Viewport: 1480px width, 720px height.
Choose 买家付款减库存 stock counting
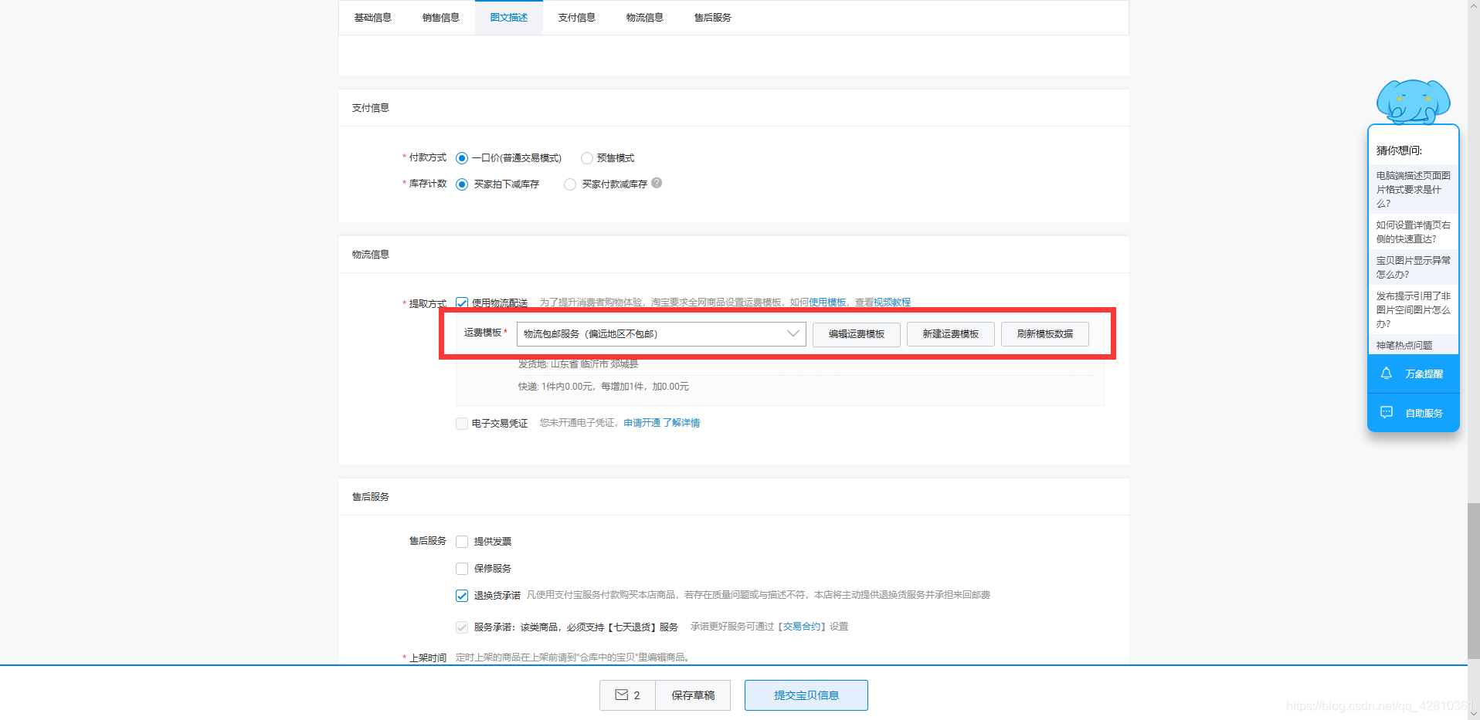570,184
